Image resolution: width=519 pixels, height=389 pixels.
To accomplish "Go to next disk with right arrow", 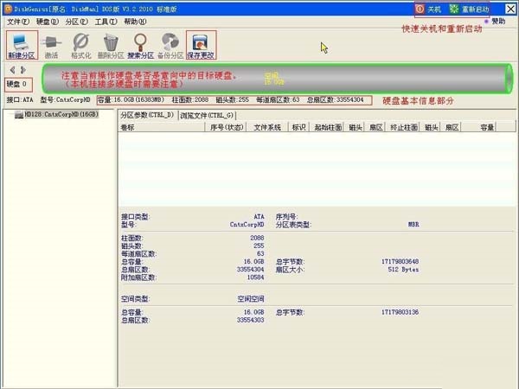I will [22, 70].
